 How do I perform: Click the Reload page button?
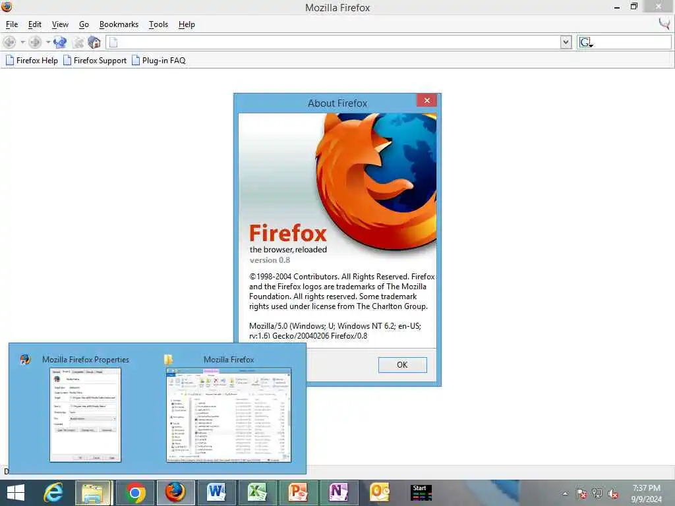click(x=60, y=42)
